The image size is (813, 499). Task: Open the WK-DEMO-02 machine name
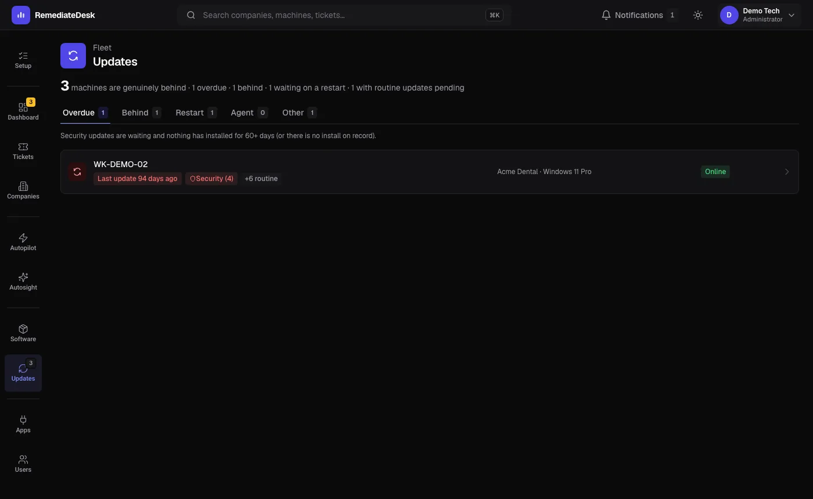(x=121, y=164)
